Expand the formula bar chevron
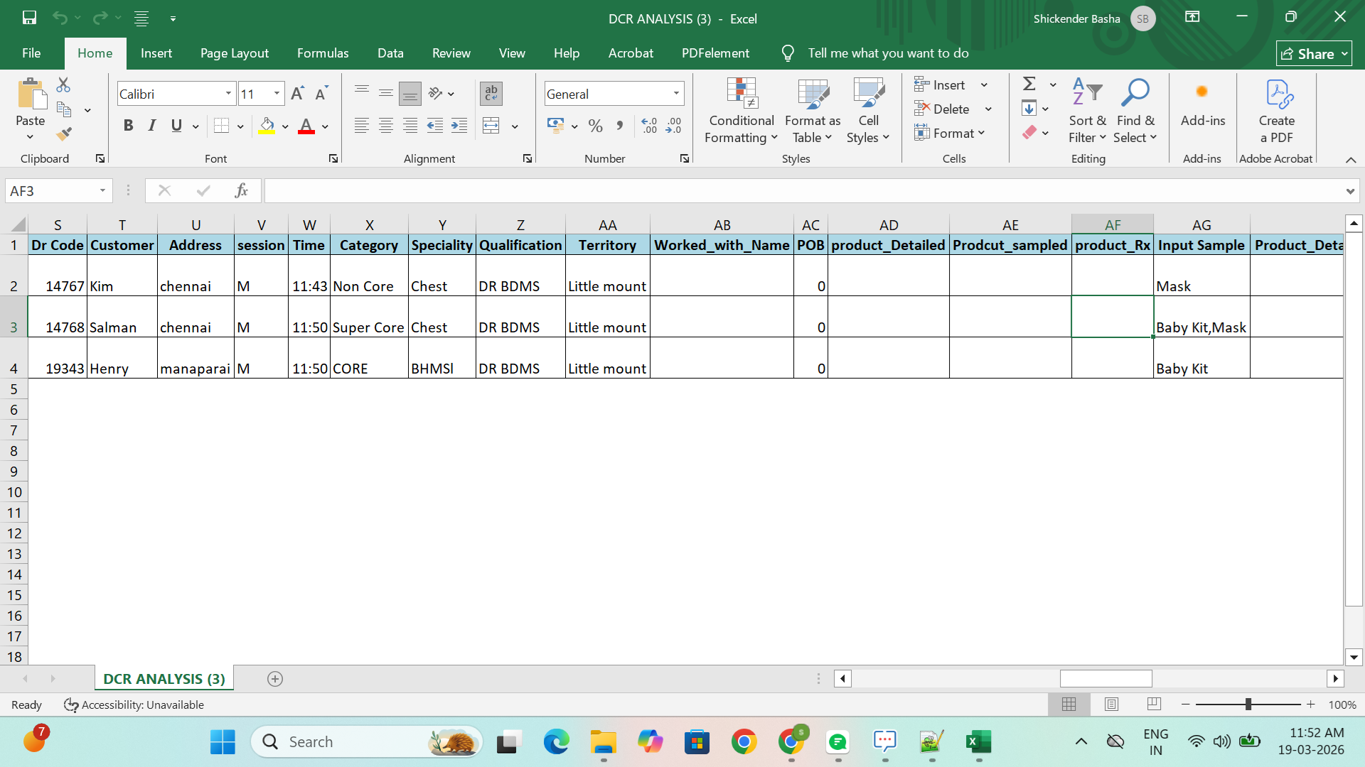1365x767 pixels. coord(1349,190)
